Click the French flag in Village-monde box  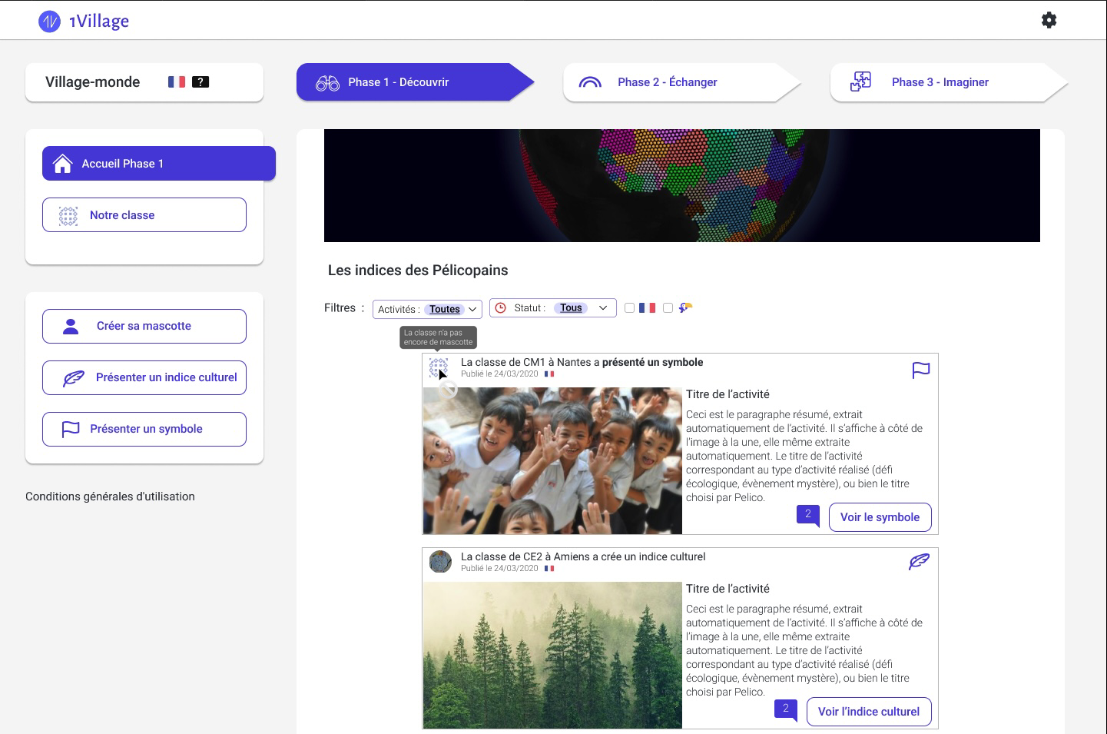coord(177,81)
